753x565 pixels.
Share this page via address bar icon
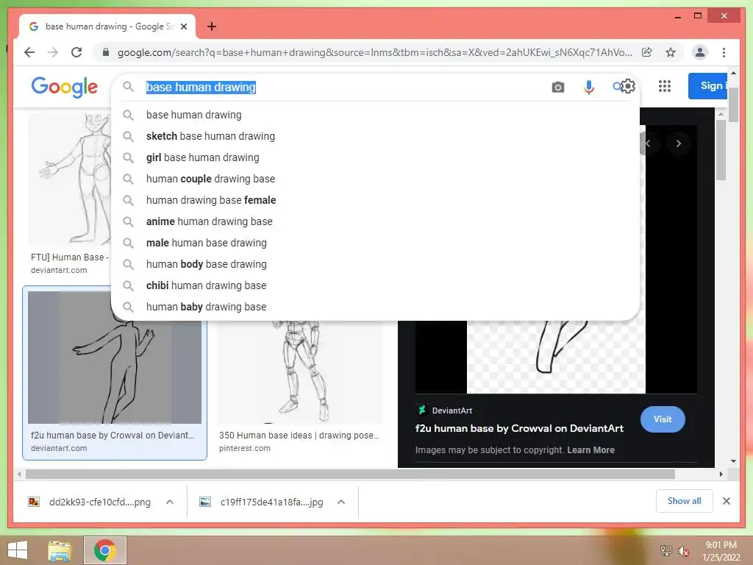647,52
